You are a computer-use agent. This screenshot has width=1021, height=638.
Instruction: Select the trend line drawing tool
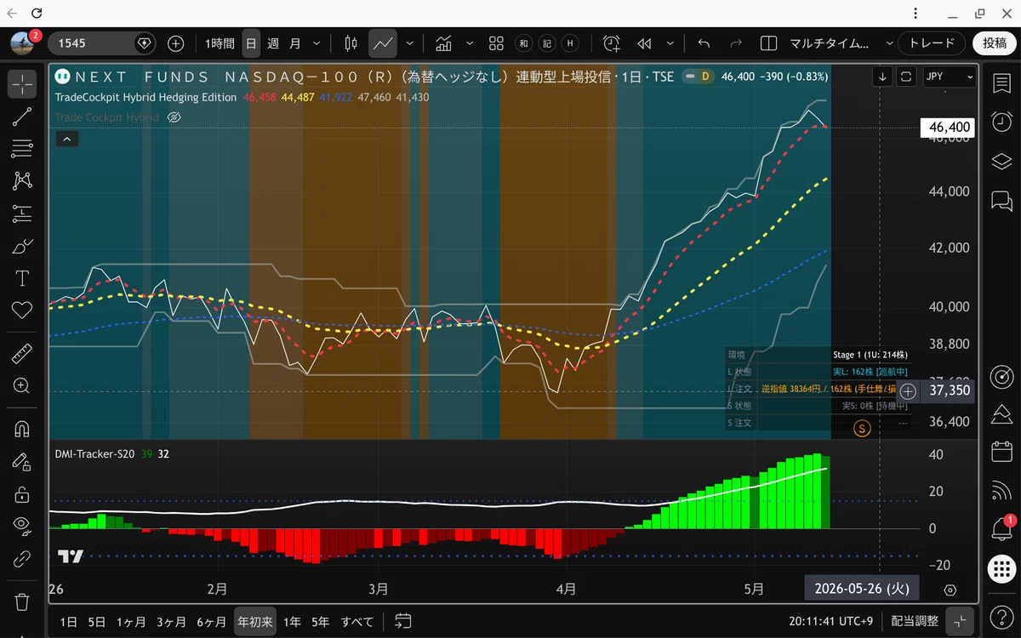[22, 117]
